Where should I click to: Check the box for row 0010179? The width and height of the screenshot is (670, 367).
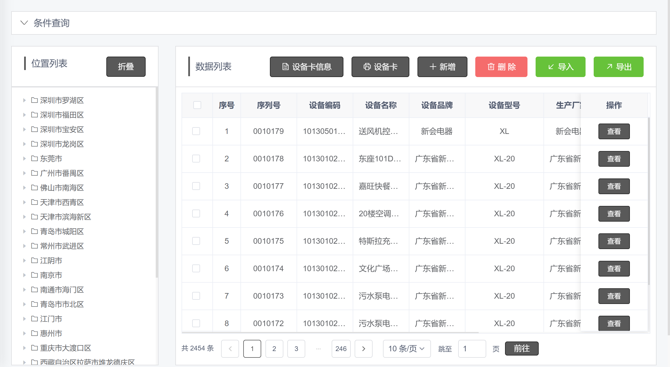pos(196,131)
